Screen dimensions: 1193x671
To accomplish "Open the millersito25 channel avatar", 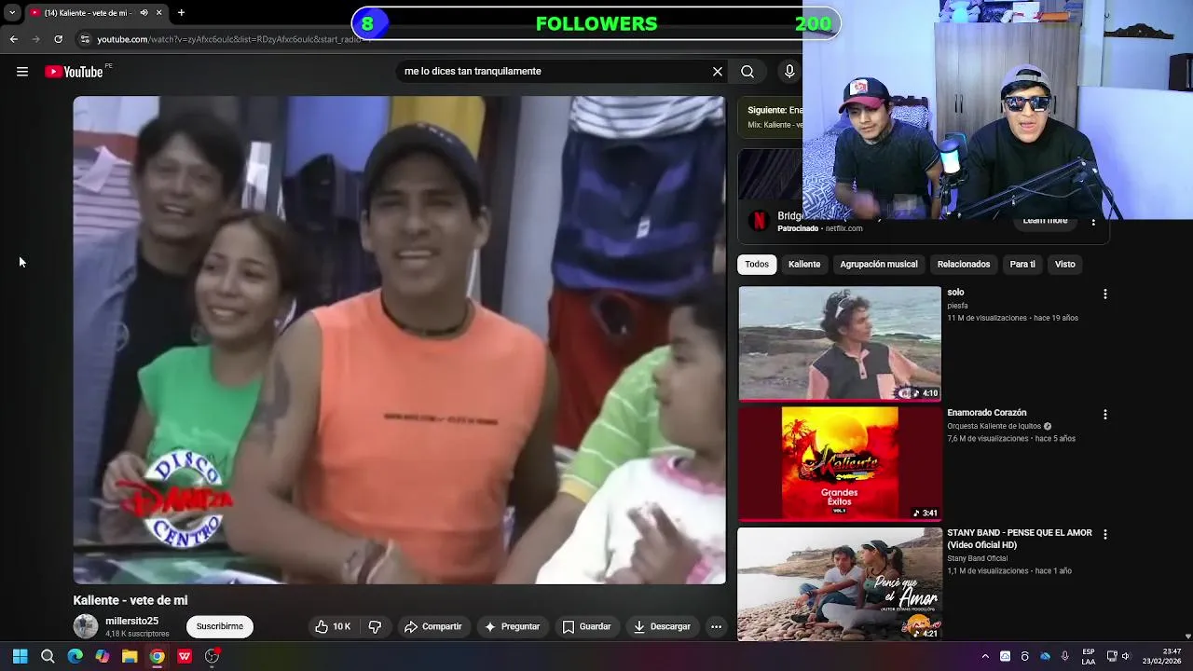I will point(86,626).
